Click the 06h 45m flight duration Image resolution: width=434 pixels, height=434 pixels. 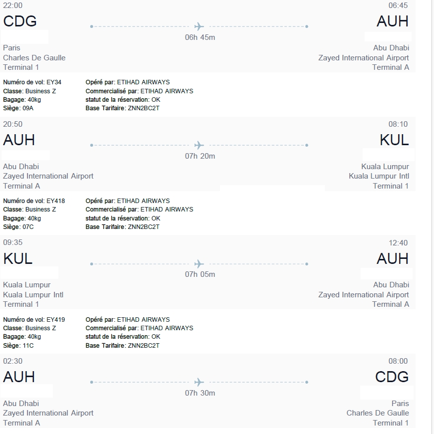[x=200, y=37]
